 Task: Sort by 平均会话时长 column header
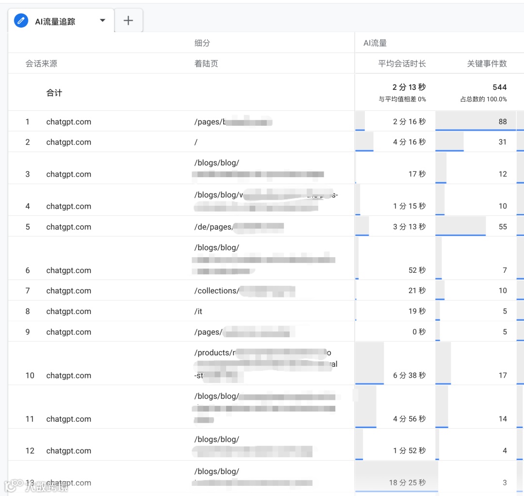402,64
